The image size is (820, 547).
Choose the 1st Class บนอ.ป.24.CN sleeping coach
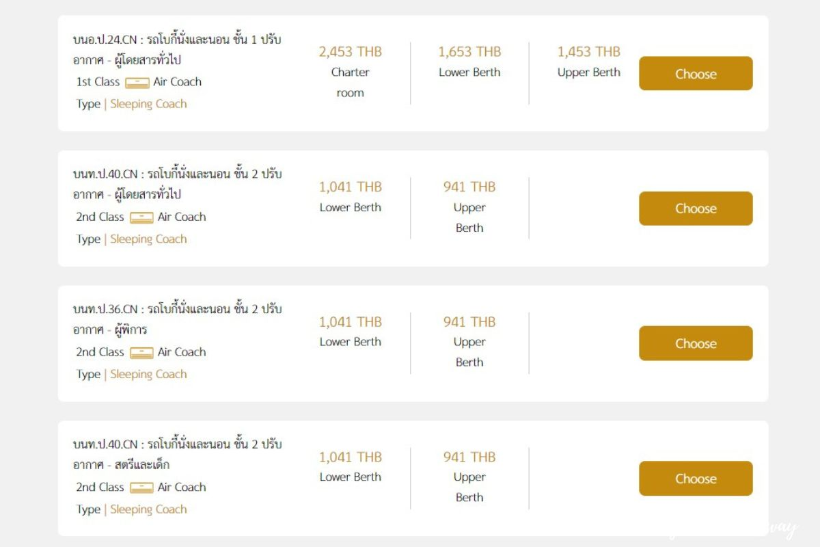[x=696, y=74]
